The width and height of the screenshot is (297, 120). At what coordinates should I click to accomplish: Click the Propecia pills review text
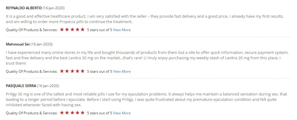tap(145, 19)
